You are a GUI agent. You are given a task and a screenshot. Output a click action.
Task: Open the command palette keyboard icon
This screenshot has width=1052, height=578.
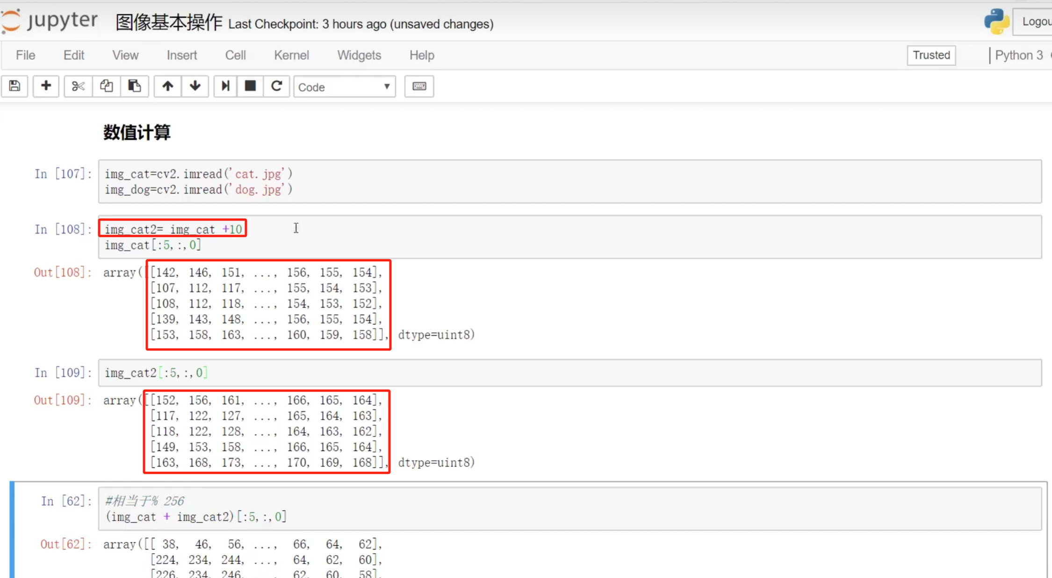click(419, 86)
